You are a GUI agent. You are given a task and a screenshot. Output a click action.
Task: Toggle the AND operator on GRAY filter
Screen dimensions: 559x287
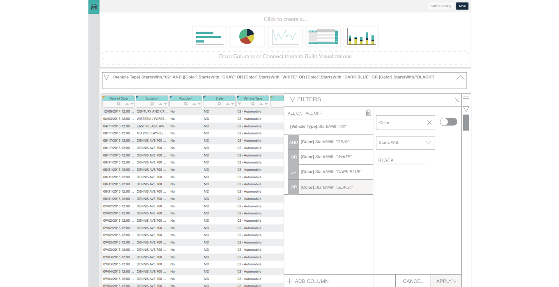pos(293,142)
